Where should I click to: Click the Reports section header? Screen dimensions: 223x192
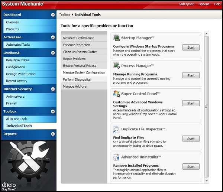tap(29, 134)
